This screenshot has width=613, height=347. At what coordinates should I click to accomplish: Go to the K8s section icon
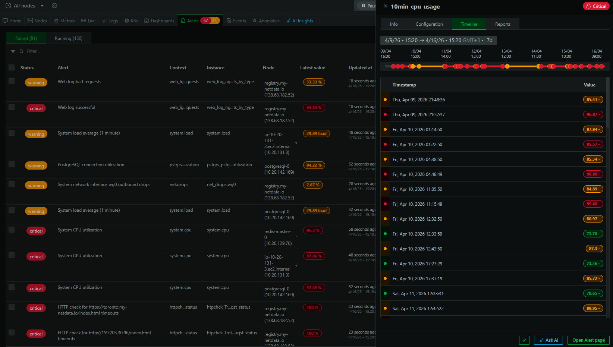[x=127, y=21]
